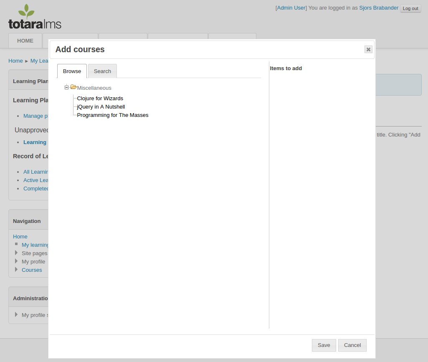Screen dimensions: 428x362
Task: Expand the Site pages navigation node
Action: [x=16, y=253]
